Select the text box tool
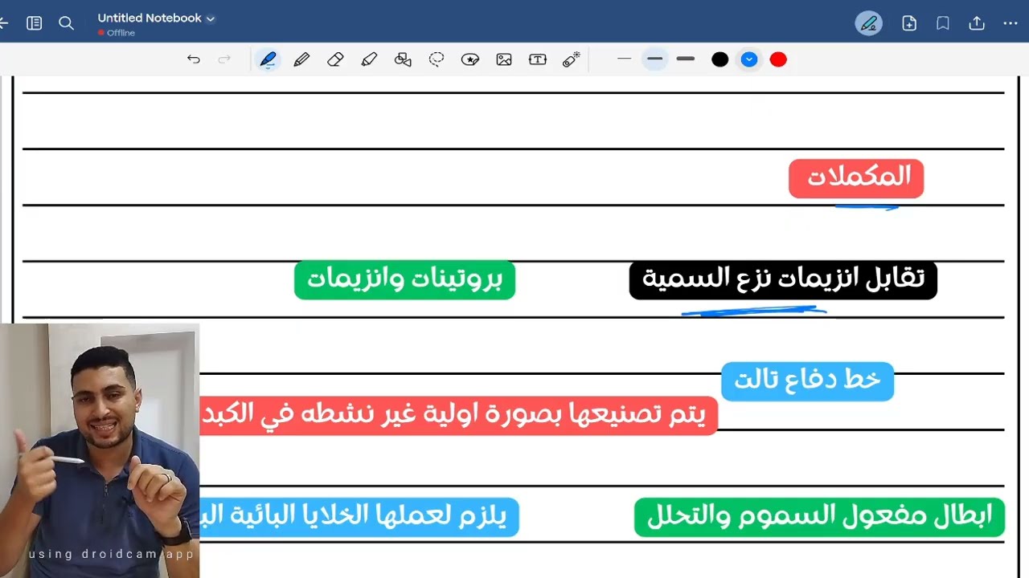This screenshot has width=1029, height=578. [538, 59]
